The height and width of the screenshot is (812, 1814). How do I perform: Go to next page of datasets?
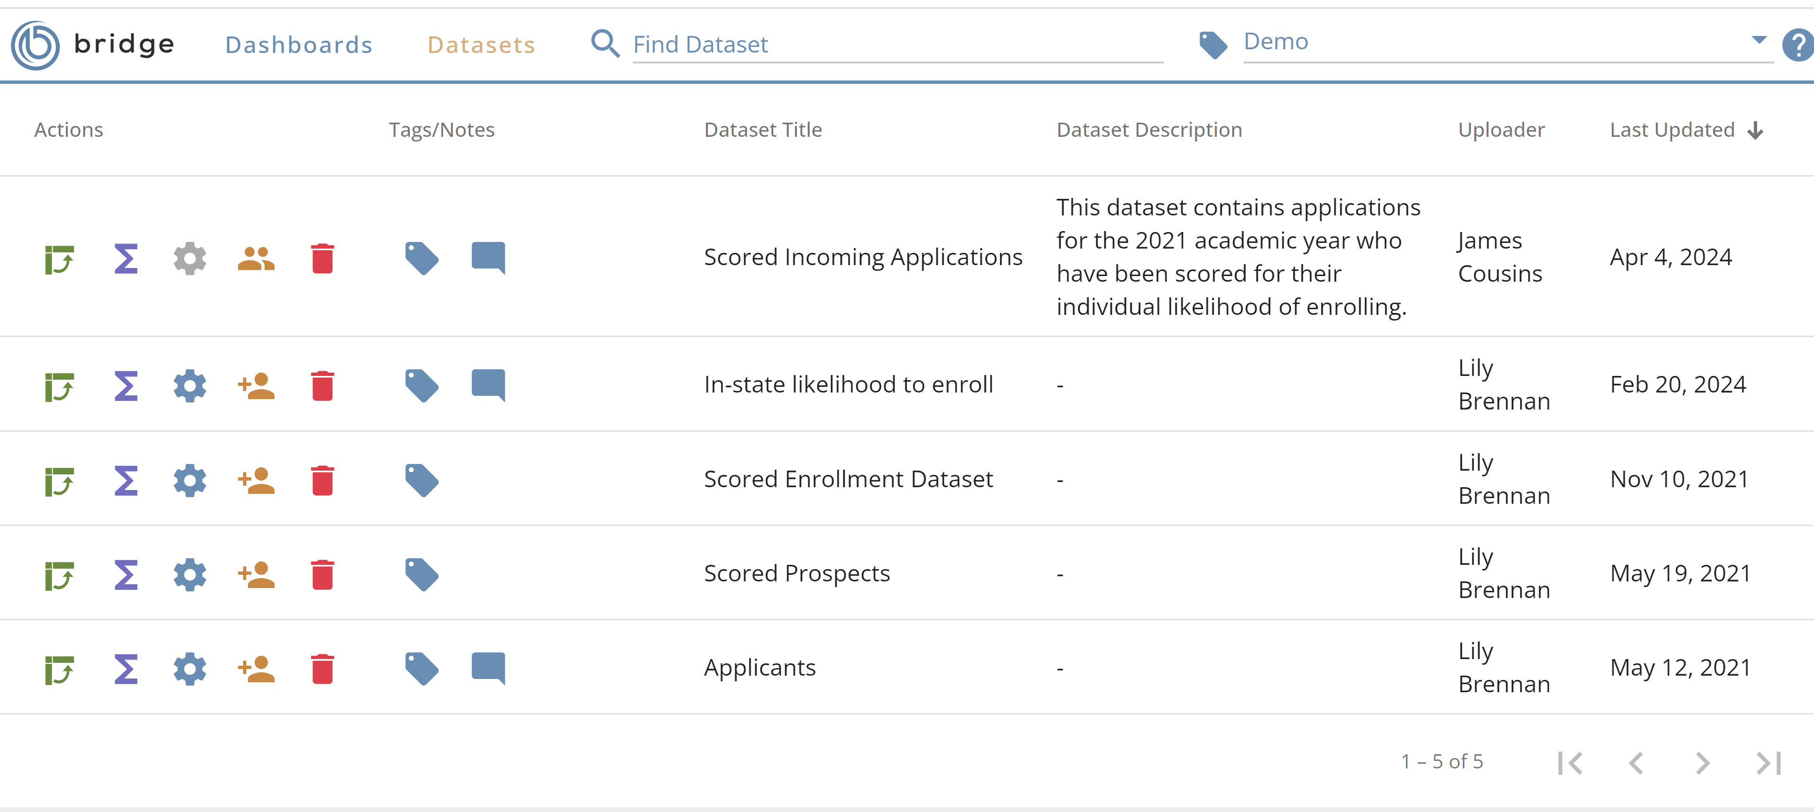(1703, 763)
